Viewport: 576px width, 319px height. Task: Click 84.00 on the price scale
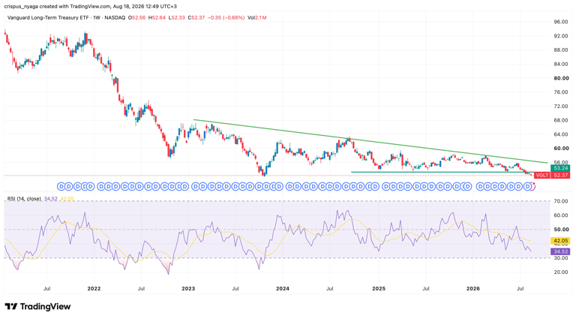coord(561,64)
